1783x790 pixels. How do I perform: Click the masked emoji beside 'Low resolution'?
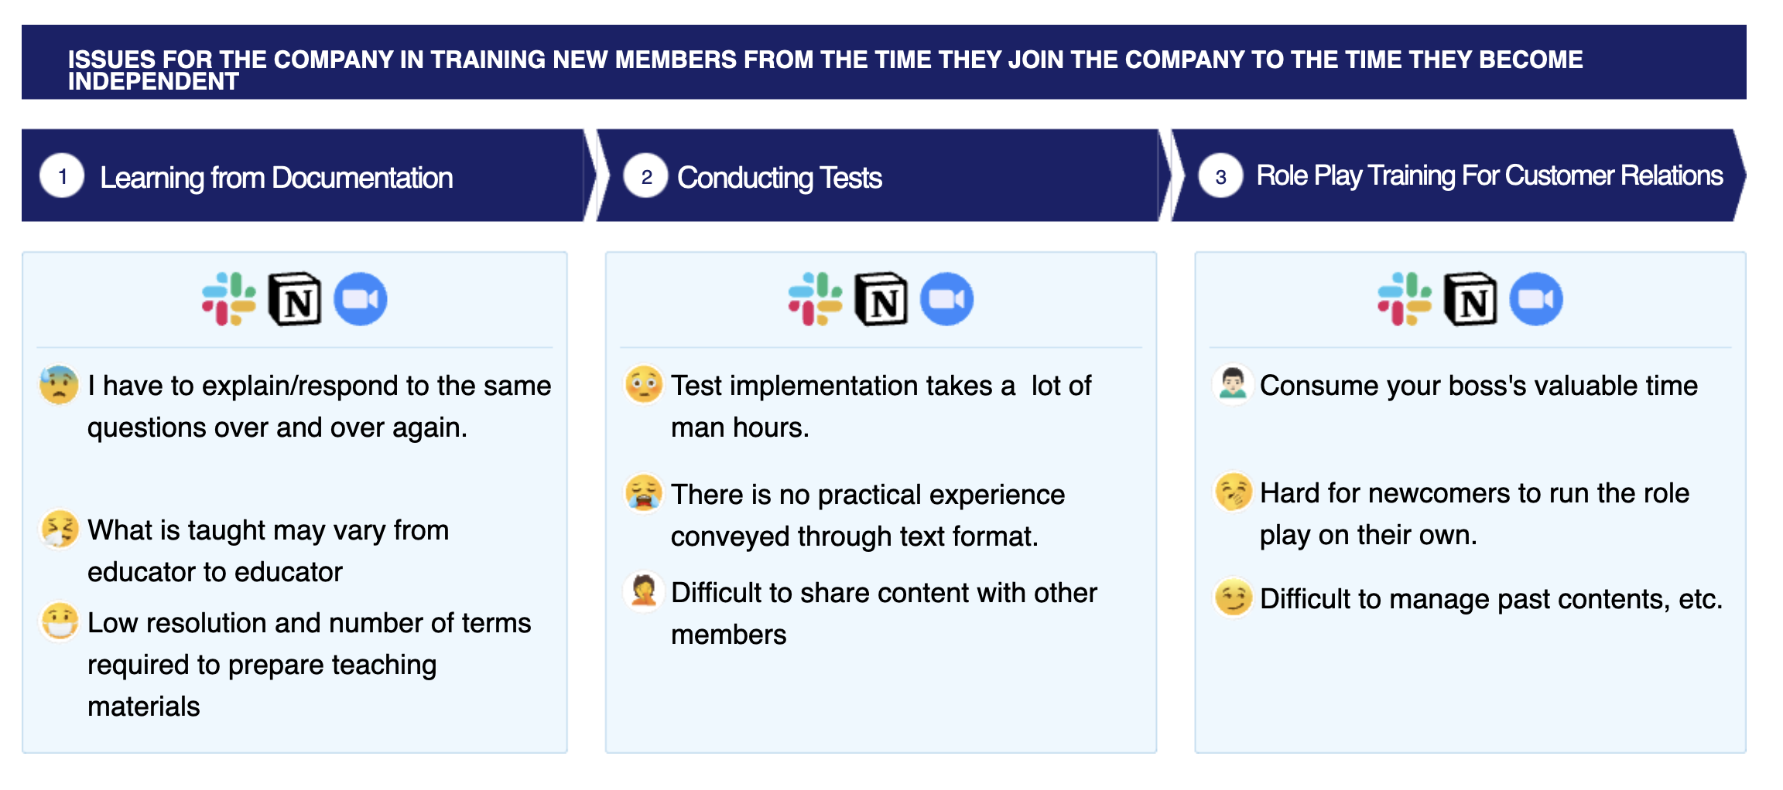[60, 621]
